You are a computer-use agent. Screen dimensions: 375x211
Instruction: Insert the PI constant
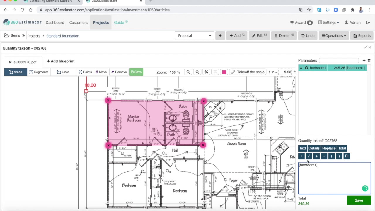pyautogui.click(x=347, y=156)
